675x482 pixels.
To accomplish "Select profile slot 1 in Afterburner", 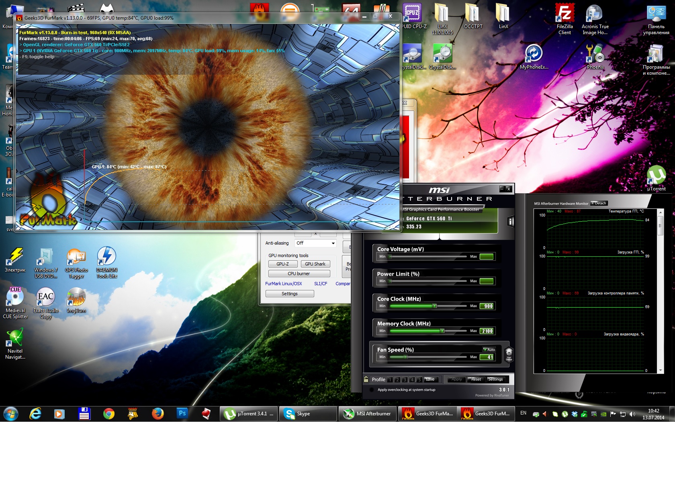I will tap(390, 380).
